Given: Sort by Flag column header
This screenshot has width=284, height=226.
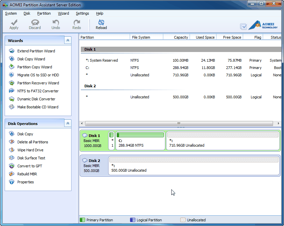Looking at the screenshot, I should click(x=253, y=37).
